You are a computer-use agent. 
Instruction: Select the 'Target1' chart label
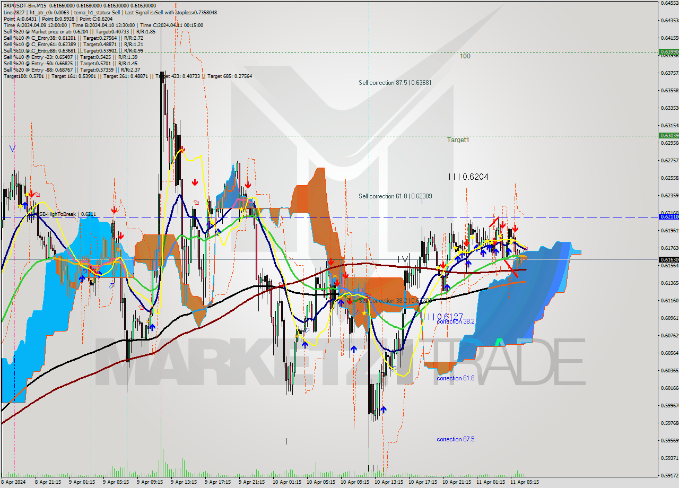pos(458,140)
